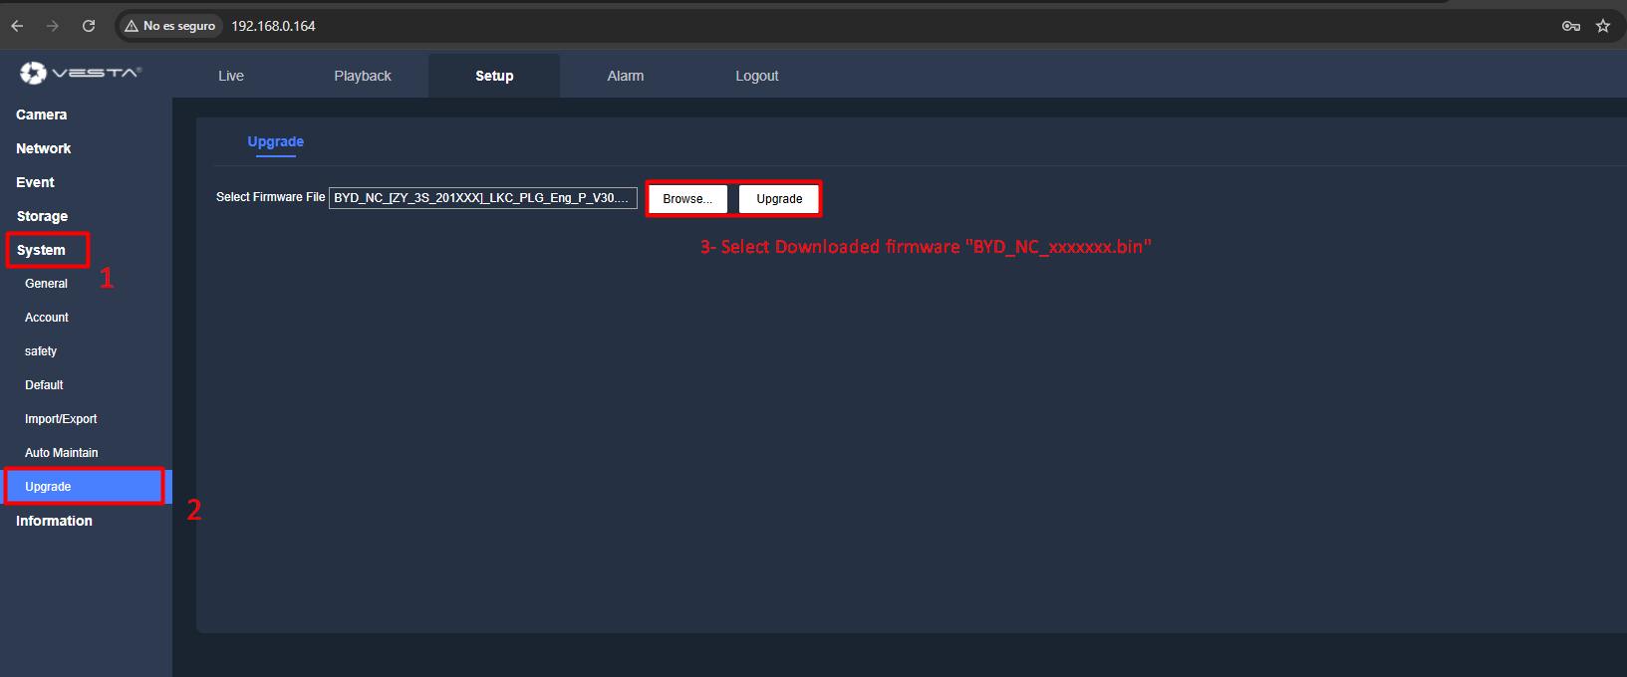Image resolution: width=1627 pixels, height=677 pixels.
Task: Open the Live tab
Action: [231, 76]
